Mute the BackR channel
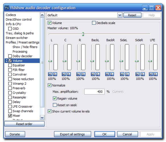The image size is (166, 142). point(107,74)
